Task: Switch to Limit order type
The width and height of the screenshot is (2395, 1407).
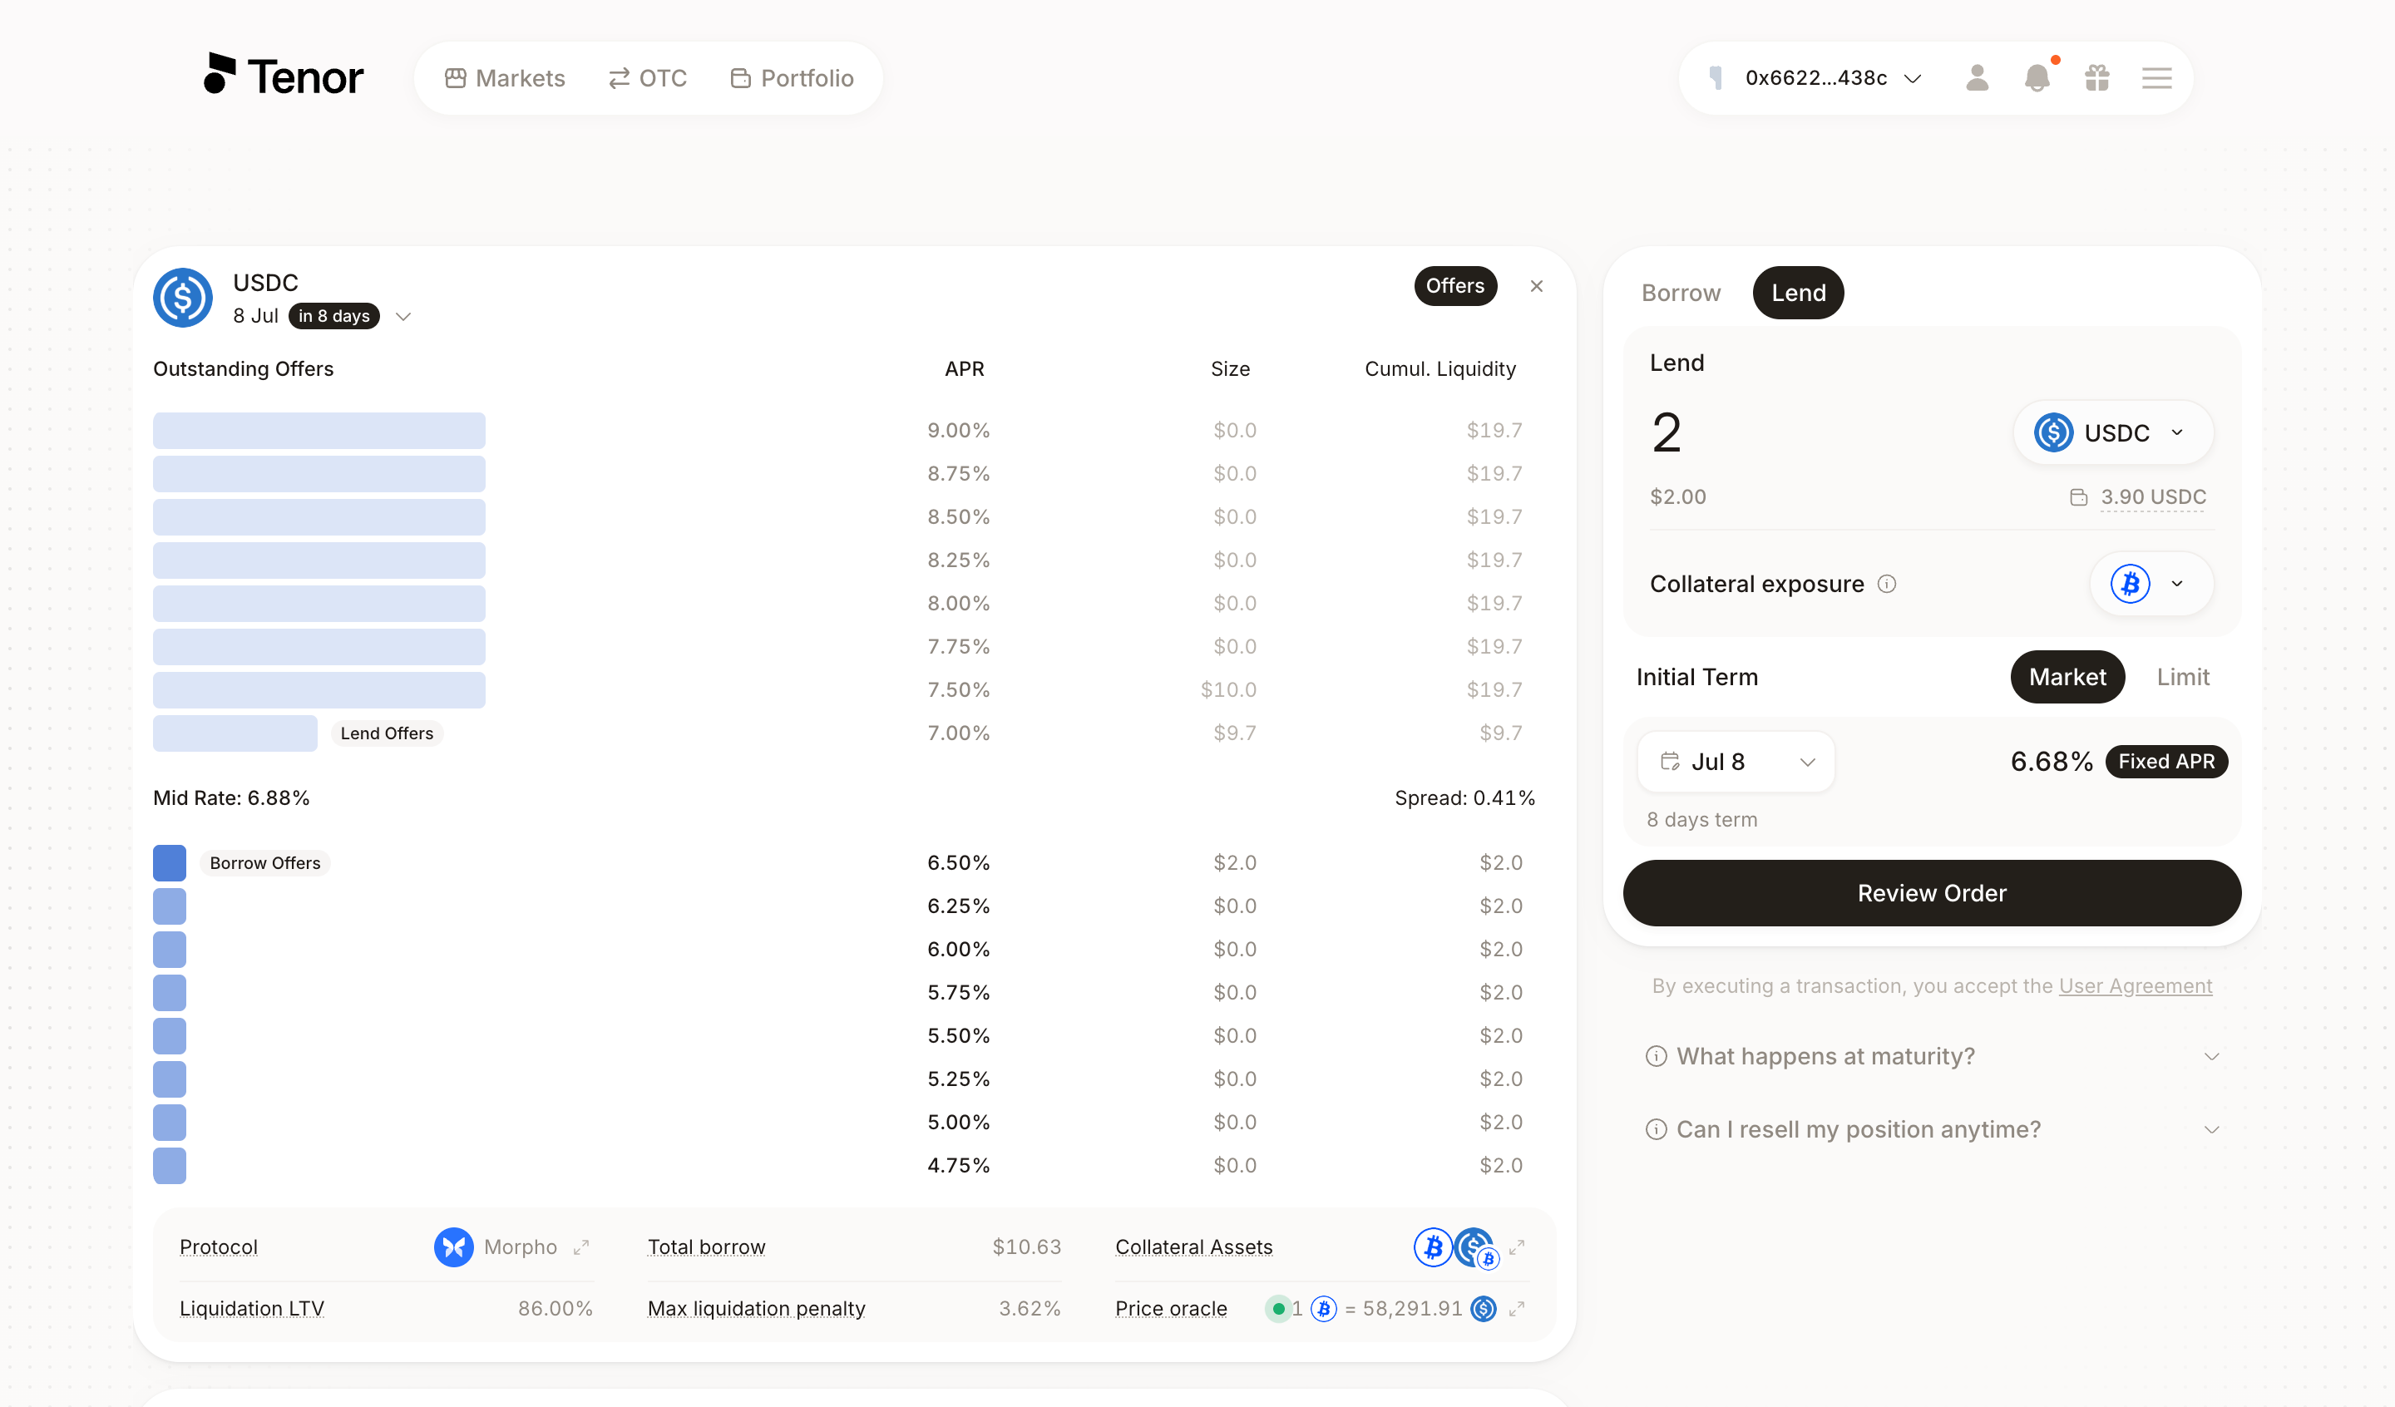Action: tap(2183, 677)
